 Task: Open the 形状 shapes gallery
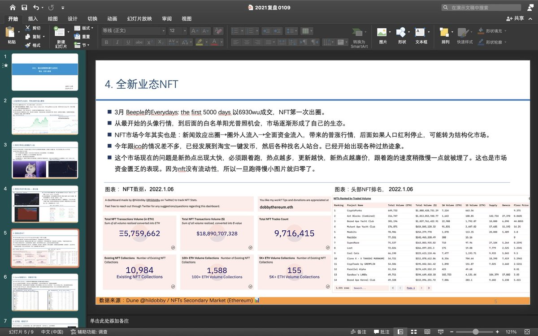pos(402,36)
